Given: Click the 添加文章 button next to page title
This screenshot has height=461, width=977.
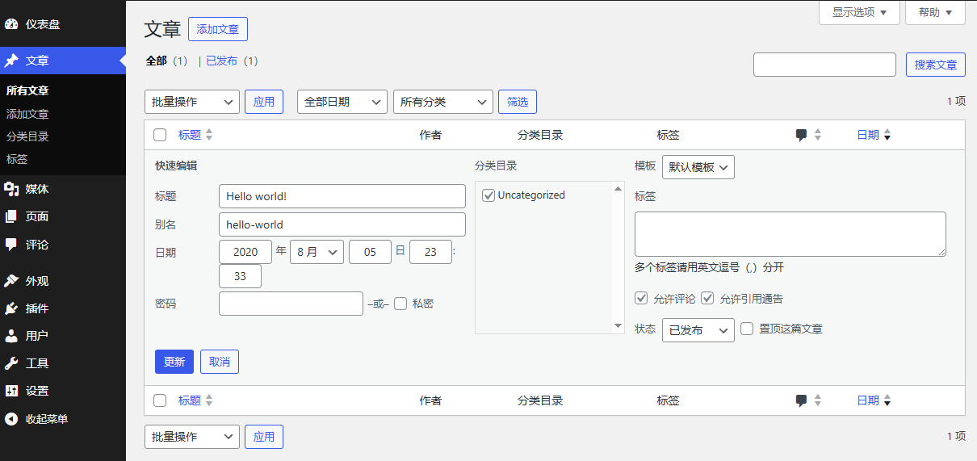Looking at the screenshot, I should (218, 29).
